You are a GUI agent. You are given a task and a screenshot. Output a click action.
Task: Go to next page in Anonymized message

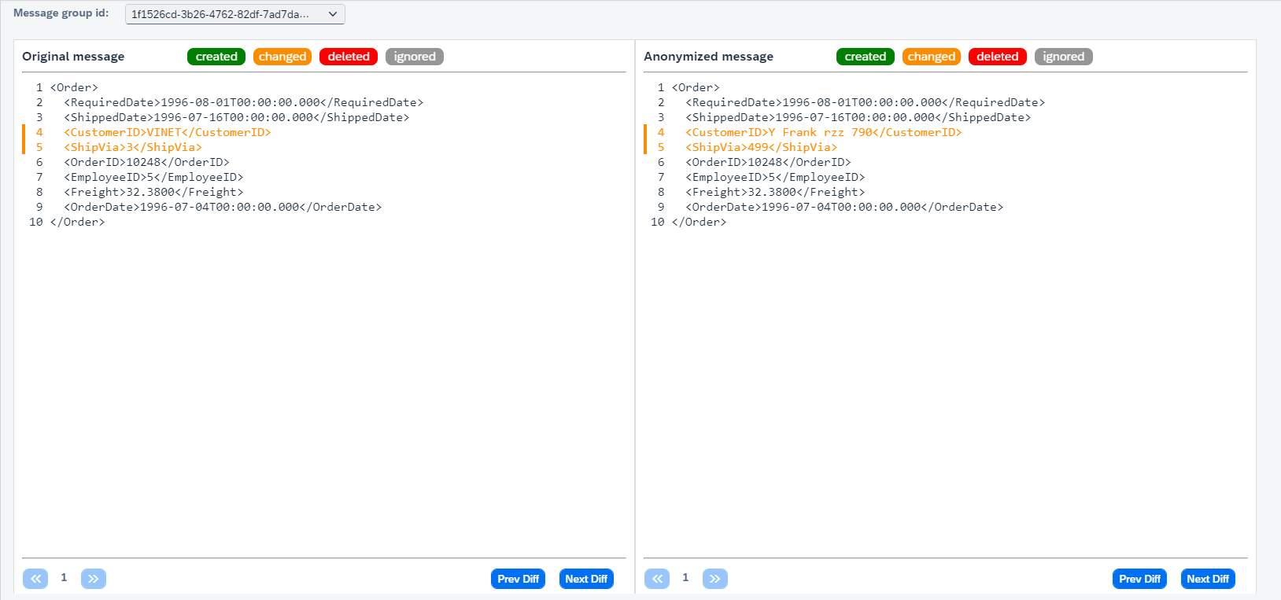pos(715,579)
